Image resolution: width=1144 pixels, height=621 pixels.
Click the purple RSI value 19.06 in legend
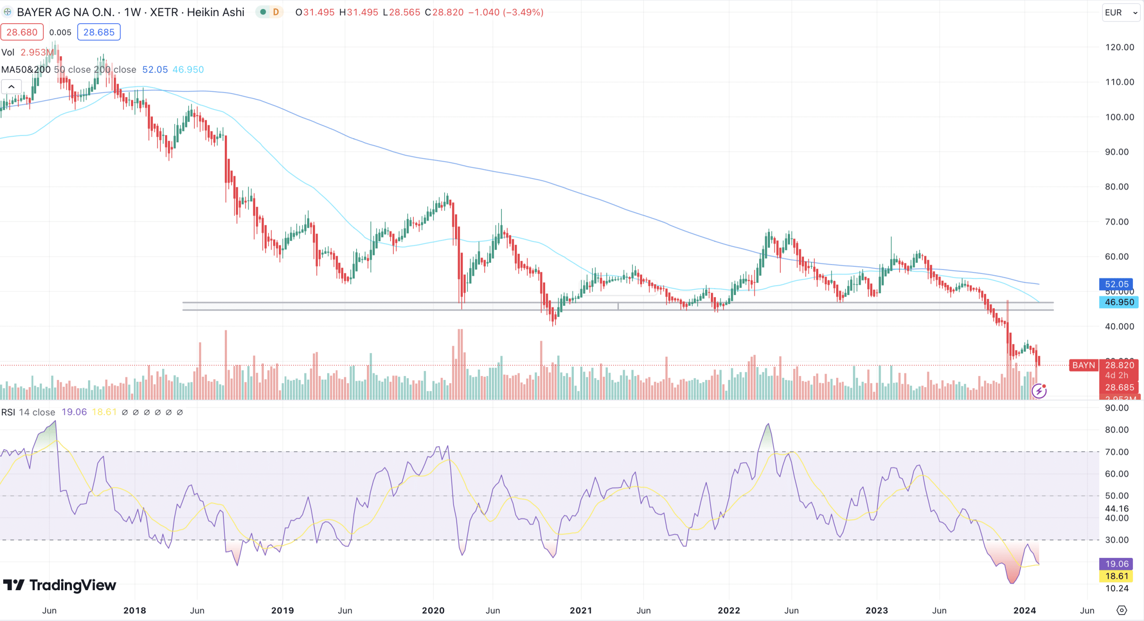pyautogui.click(x=74, y=412)
